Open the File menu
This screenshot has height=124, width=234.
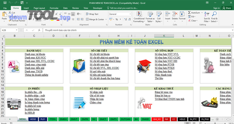click(5, 8)
